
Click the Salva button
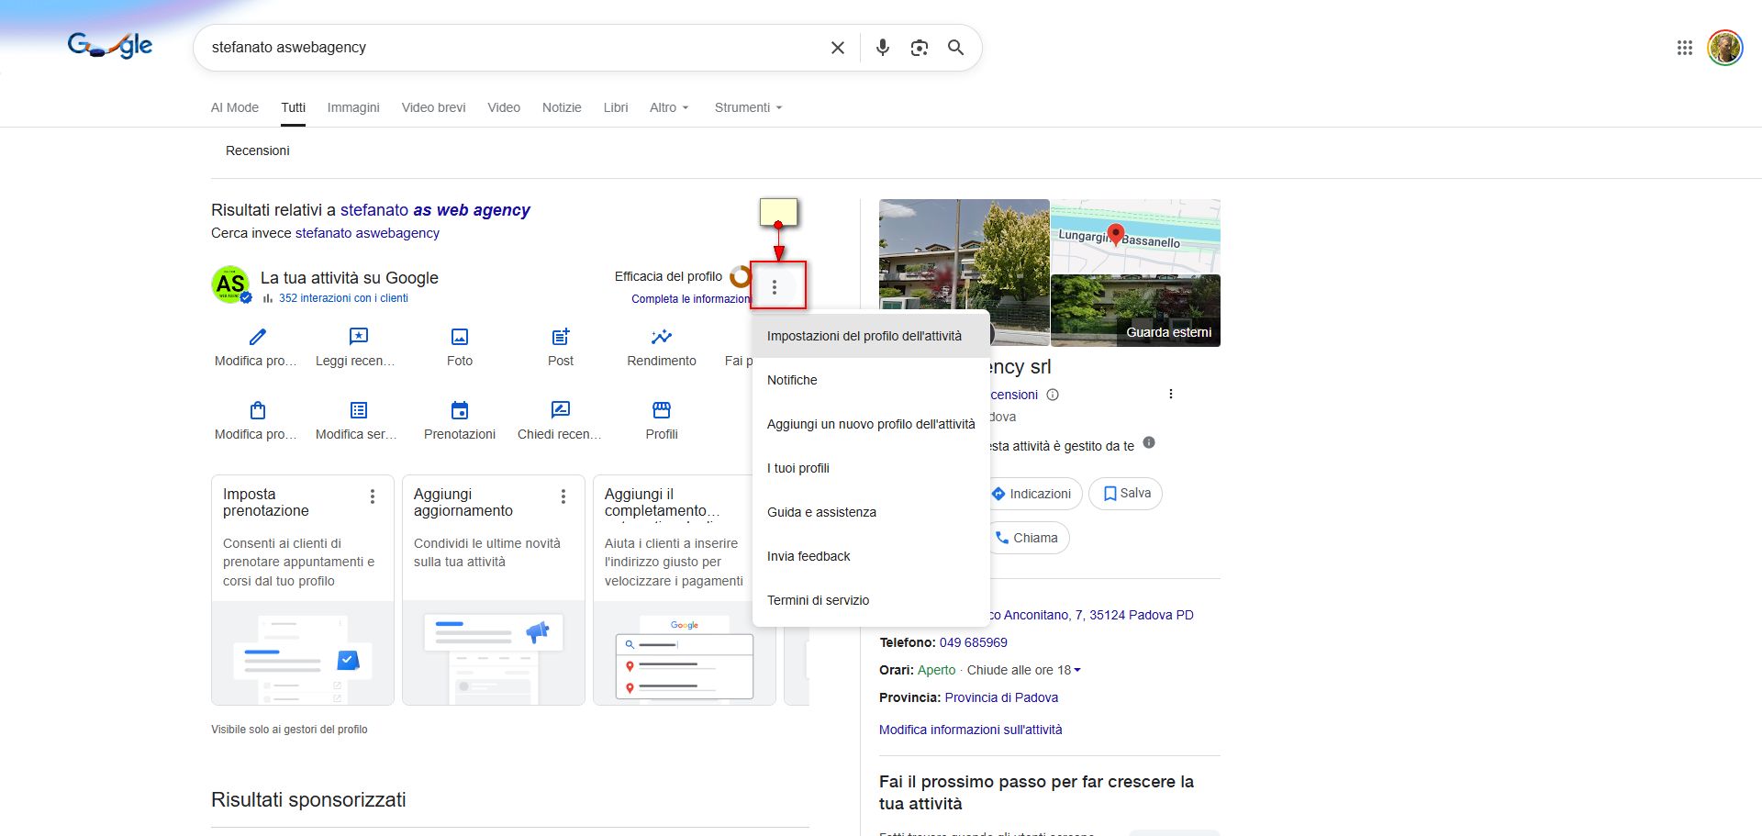pos(1125,494)
